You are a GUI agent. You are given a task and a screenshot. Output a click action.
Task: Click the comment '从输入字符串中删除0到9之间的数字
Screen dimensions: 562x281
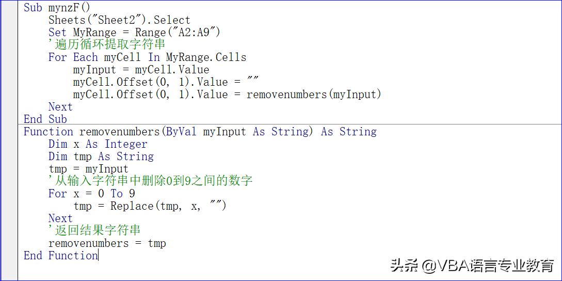[150, 181]
